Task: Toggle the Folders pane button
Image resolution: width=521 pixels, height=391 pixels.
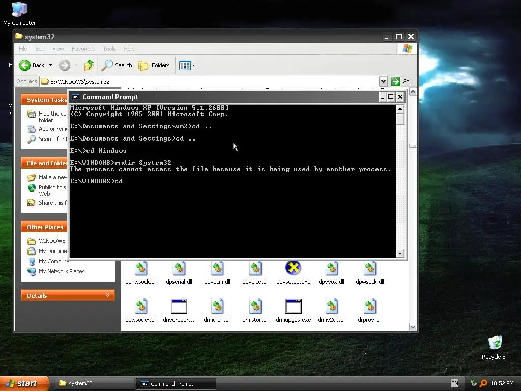Action: click(x=154, y=65)
